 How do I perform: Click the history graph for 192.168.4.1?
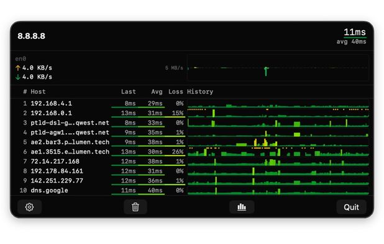pyautogui.click(x=278, y=103)
